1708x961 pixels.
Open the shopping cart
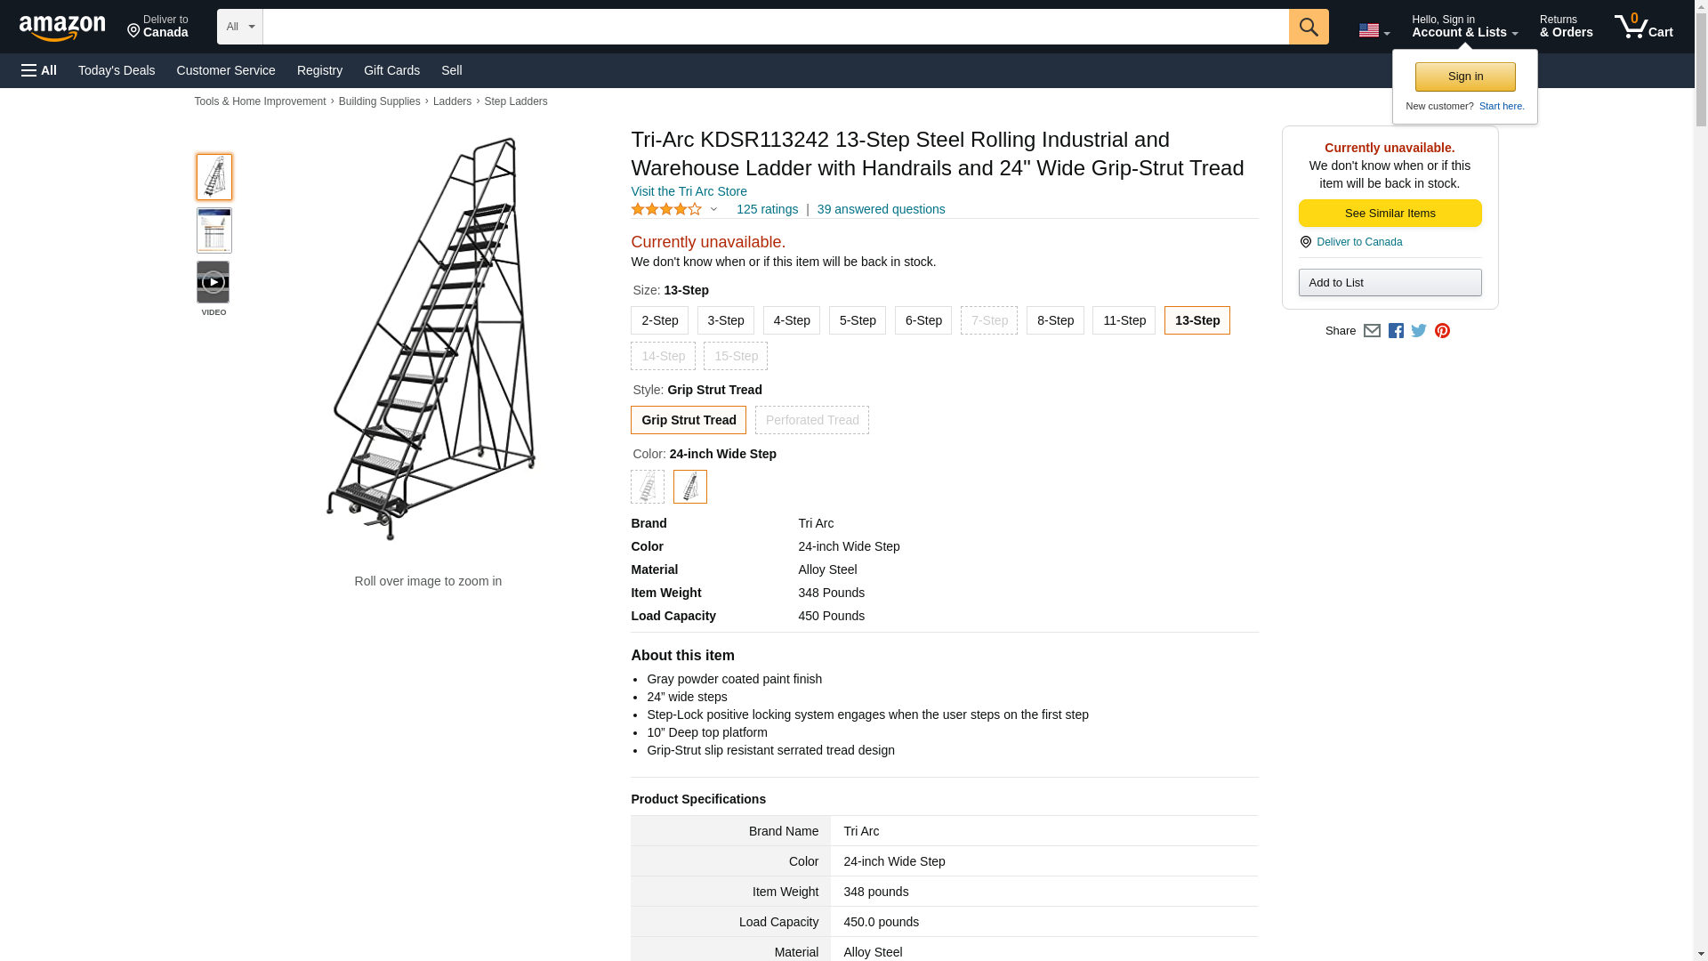pos(1643,27)
